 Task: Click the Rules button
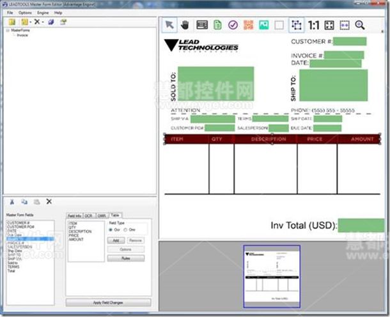coord(125,258)
